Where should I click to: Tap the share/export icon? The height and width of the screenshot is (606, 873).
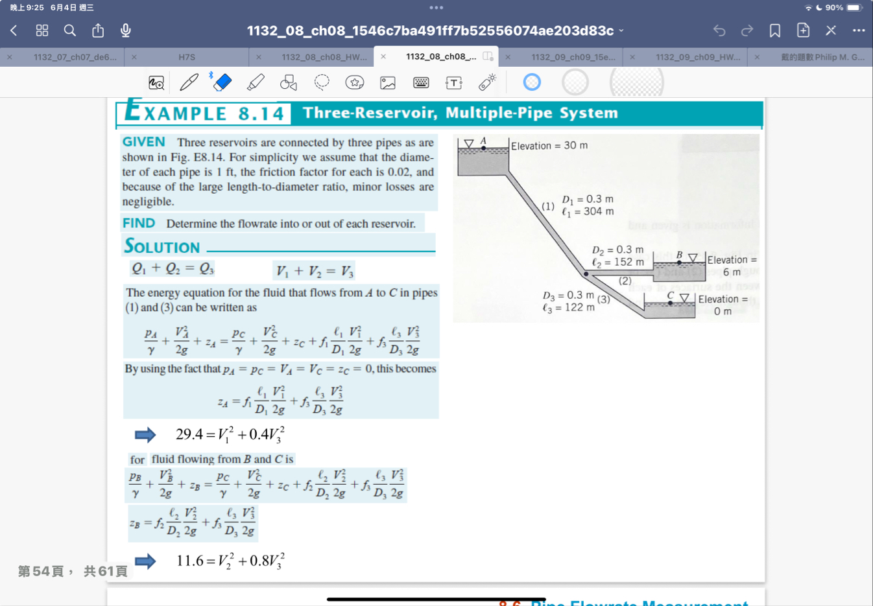click(x=98, y=30)
